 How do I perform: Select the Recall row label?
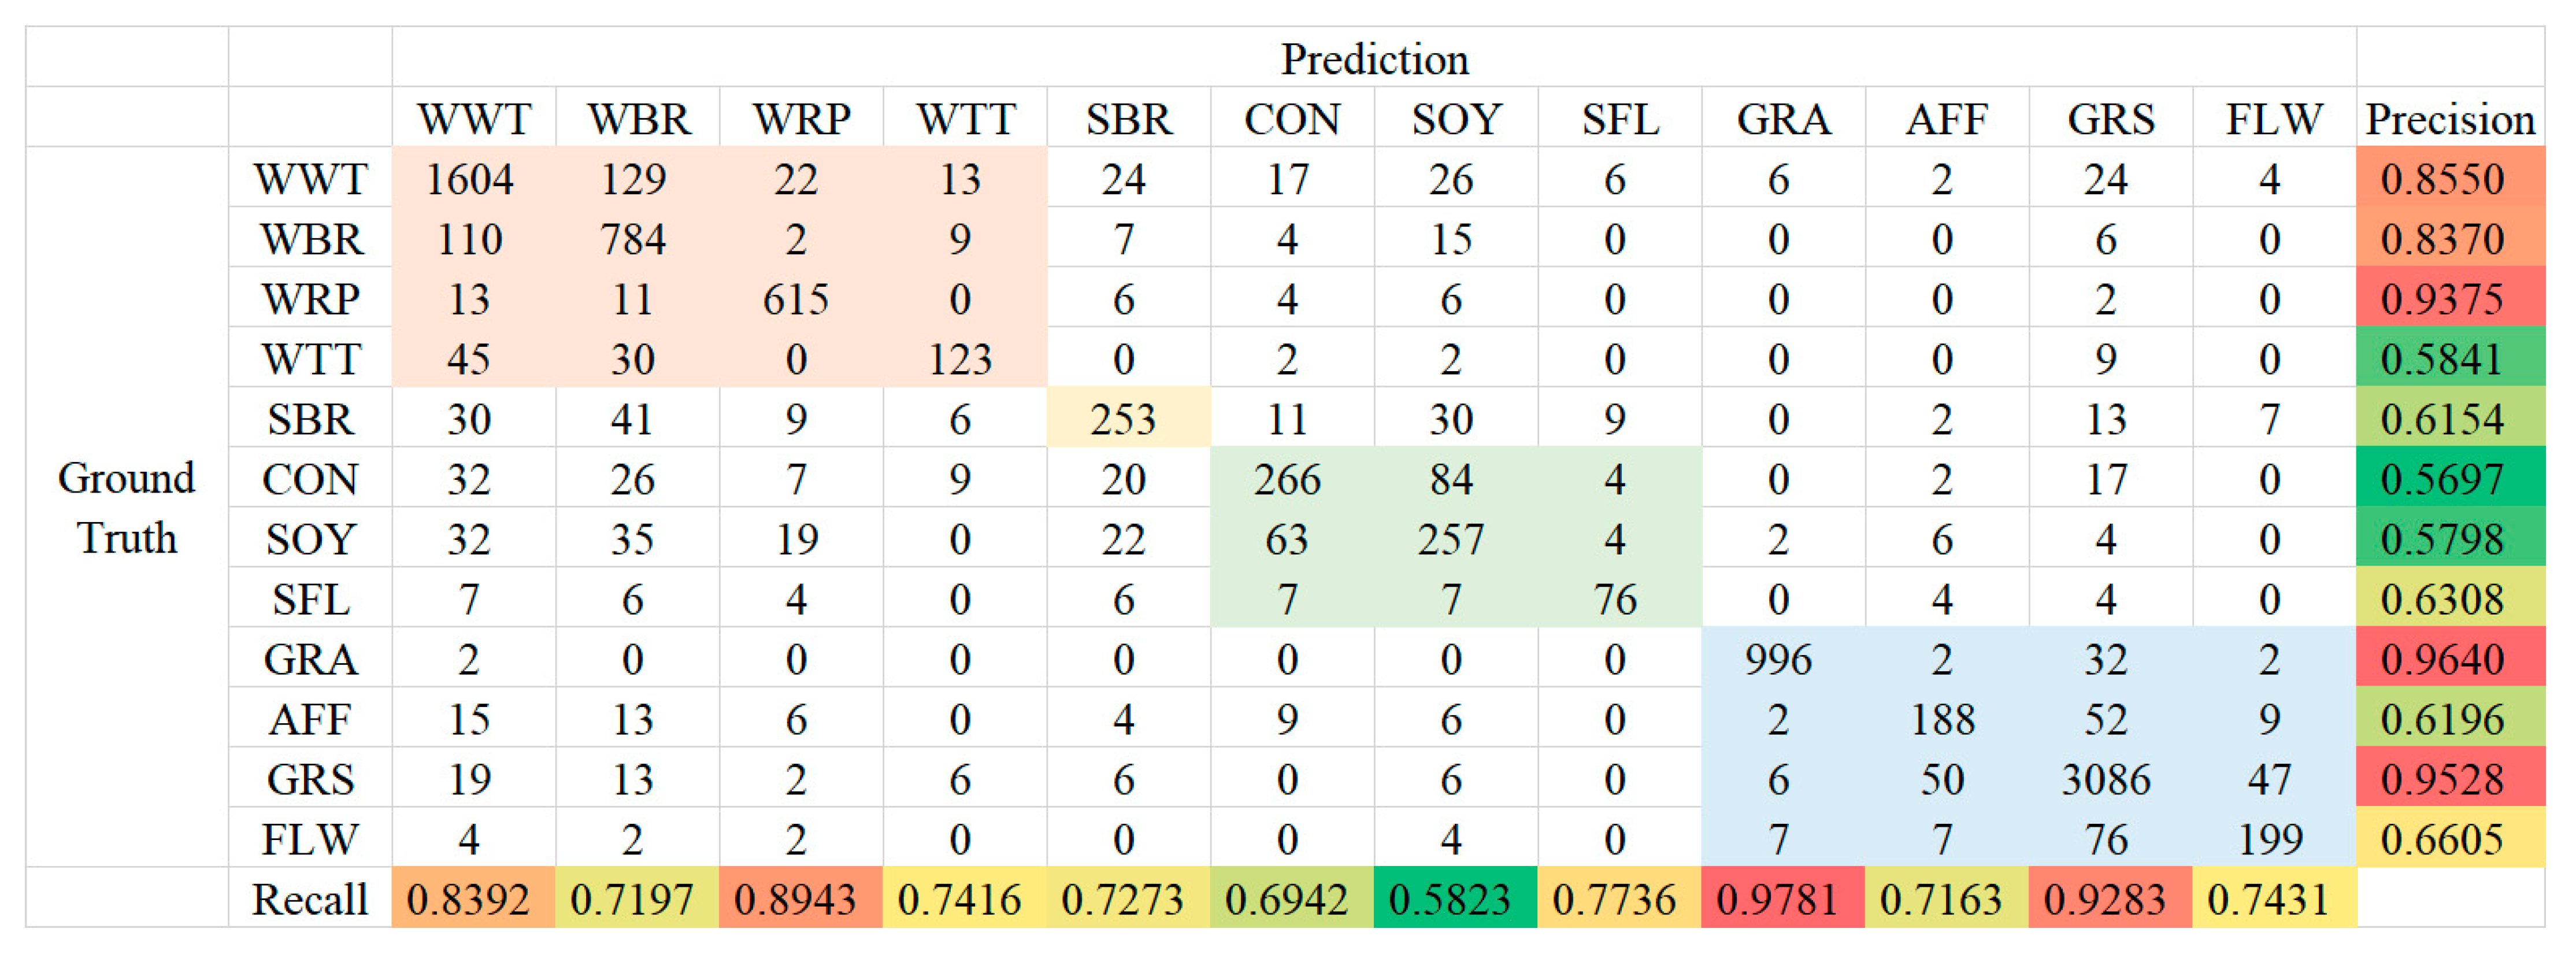(310, 899)
